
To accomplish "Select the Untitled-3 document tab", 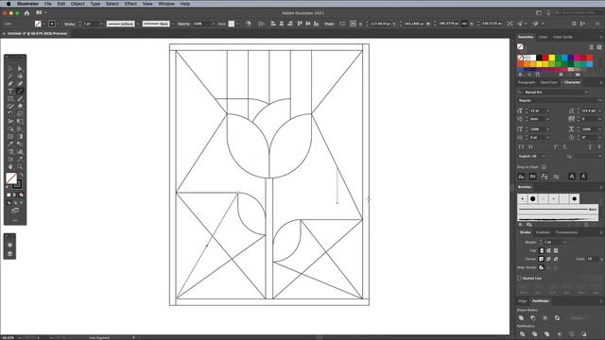I will (37, 34).
